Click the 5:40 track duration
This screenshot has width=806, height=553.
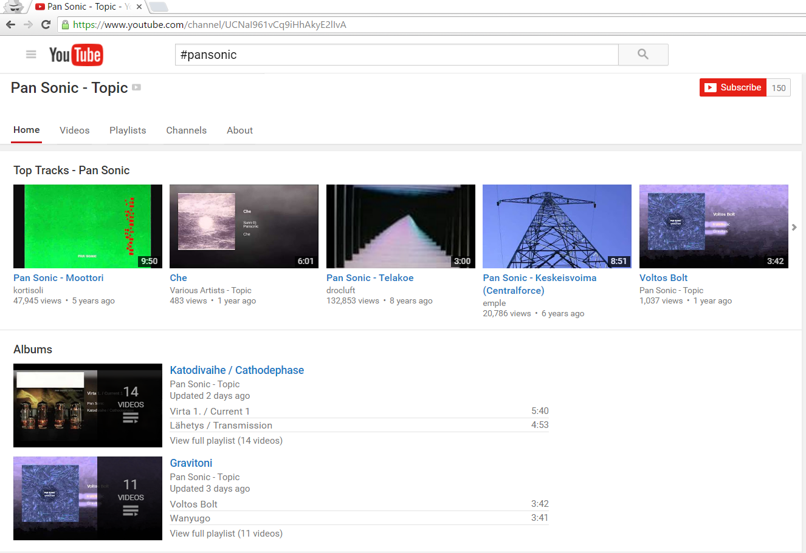pyautogui.click(x=540, y=411)
